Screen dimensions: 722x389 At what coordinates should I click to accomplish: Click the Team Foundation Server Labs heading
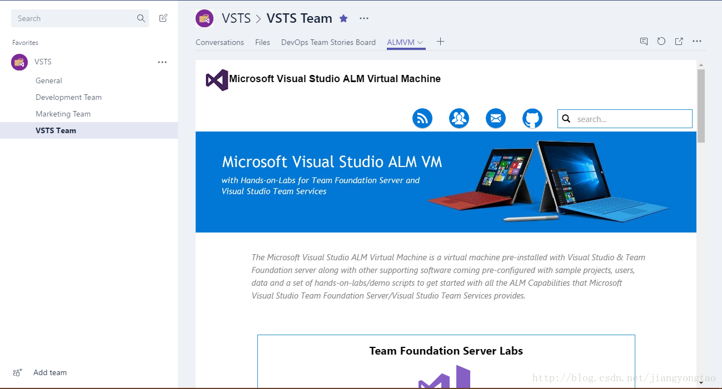446,351
